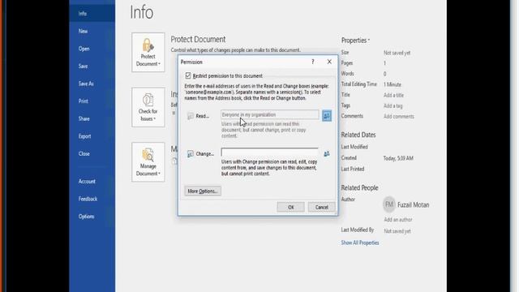Open the Check for Issues dropdown

(148, 107)
